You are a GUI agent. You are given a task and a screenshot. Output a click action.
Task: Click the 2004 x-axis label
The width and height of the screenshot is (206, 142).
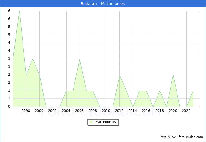click(66, 111)
